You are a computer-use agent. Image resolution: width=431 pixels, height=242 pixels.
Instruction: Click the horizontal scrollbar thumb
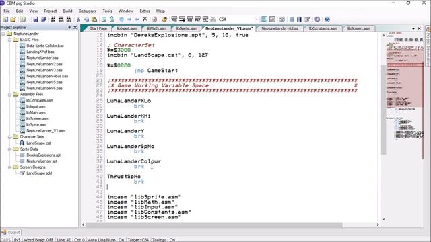point(214,225)
